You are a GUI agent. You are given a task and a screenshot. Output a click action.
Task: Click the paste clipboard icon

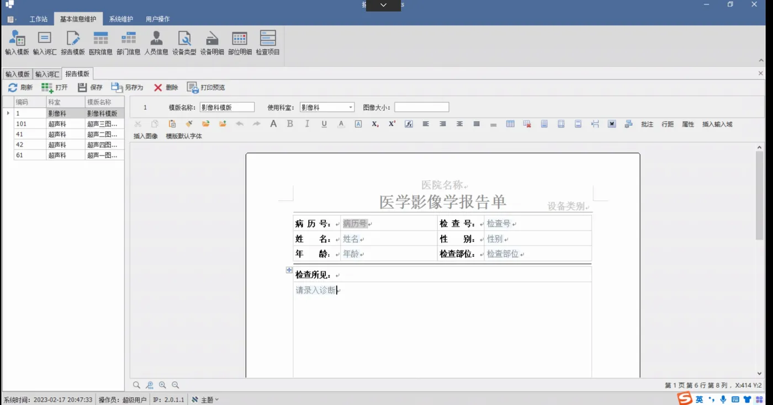pyautogui.click(x=172, y=124)
